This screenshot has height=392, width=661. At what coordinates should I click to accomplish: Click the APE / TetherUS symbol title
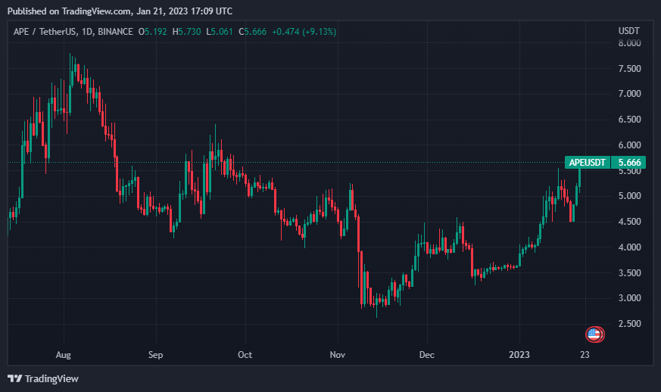pos(46,32)
